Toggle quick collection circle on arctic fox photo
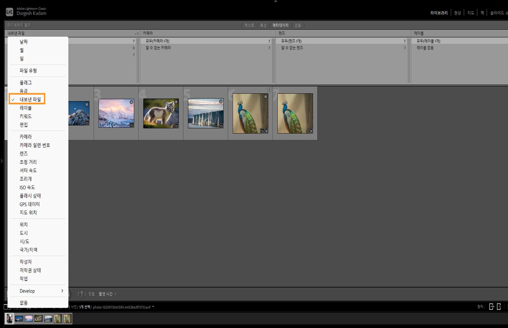Screen dimensions: 508x328 [x=176, y=102]
